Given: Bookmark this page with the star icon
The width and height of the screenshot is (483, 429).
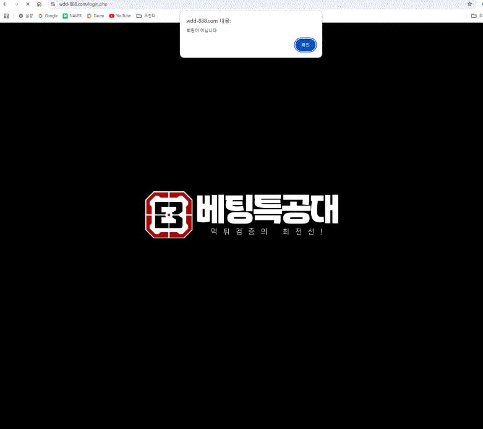Looking at the screenshot, I should (x=470, y=4).
